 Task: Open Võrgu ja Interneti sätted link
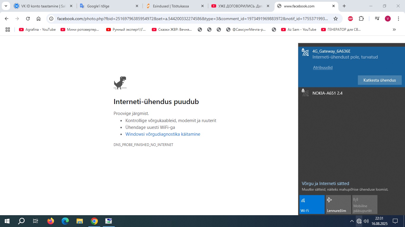pyautogui.click(x=325, y=184)
